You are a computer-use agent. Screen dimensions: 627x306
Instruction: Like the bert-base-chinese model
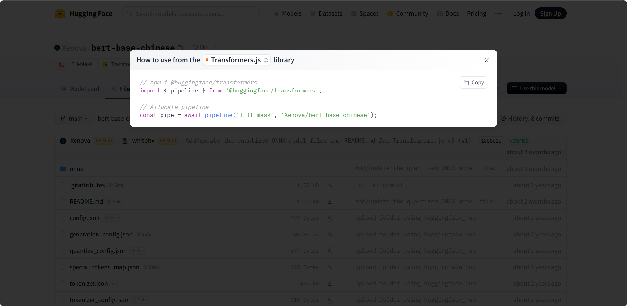[200, 48]
